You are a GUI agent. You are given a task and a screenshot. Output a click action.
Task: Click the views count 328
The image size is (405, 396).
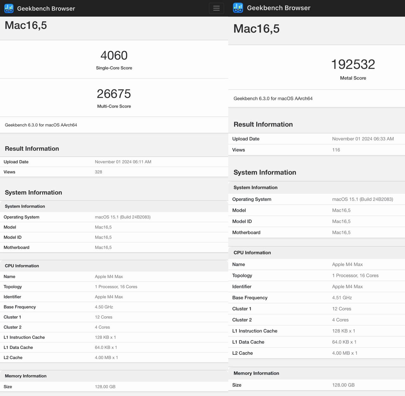98,172
